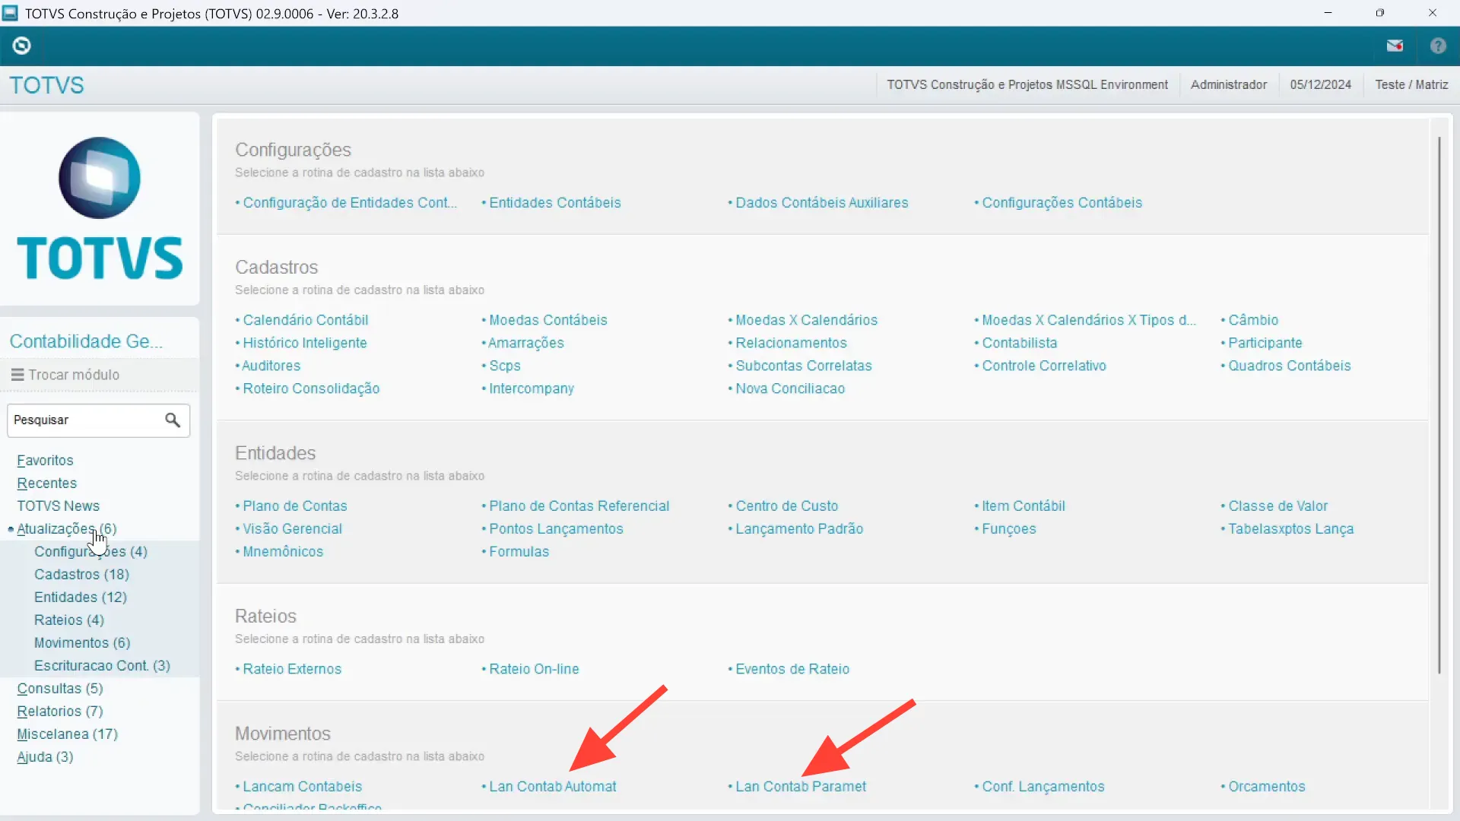Viewport: 1460px width, 821px height.
Task: Open Plano de Contas under Entidades
Action: tap(295, 506)
